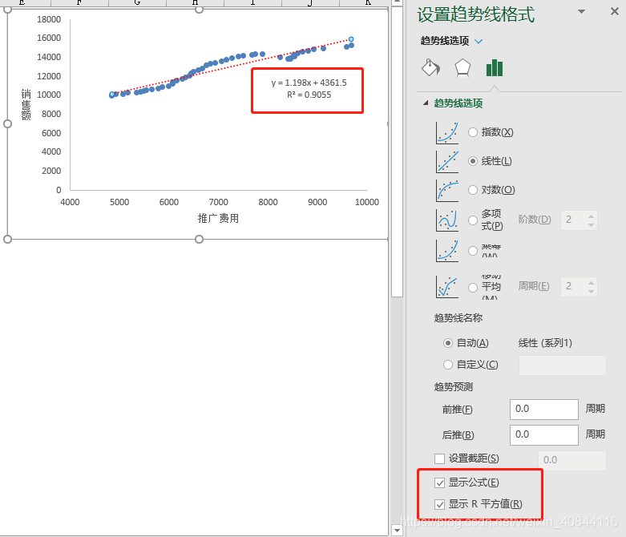
Task: Click the logarithmic trendline preview icon
Action: click(x=447, y=190)
